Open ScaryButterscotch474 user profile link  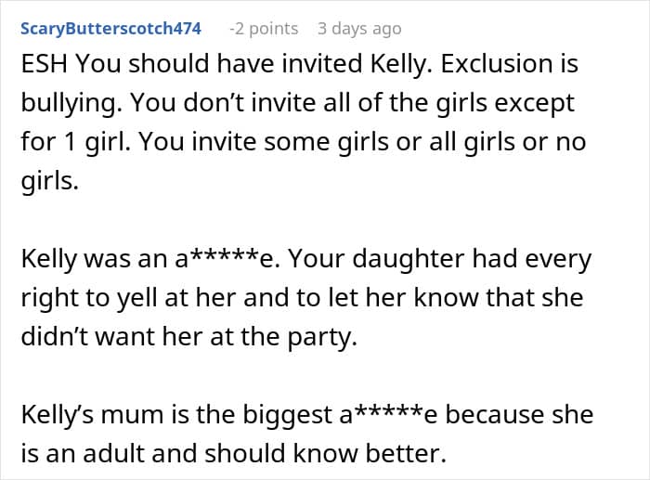110,29
